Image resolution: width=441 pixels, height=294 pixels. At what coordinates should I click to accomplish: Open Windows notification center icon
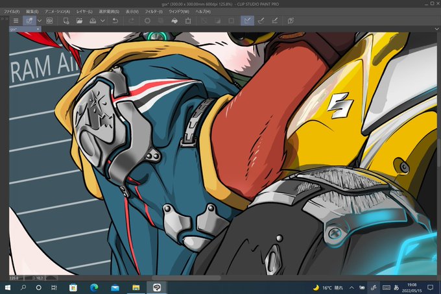pyautogui.click(x=430, y=288)
